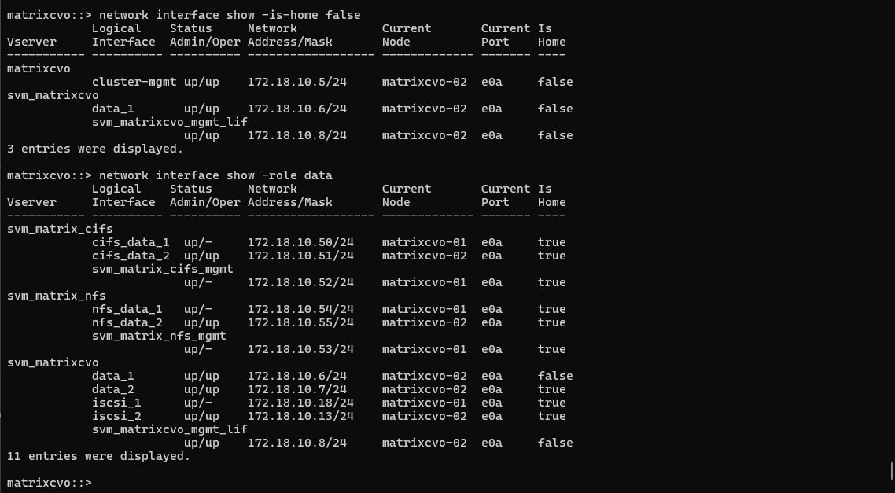Click the svm_matrix_nfs_mgmt interface label
This screenshot has width=895, height=493.
coord(159,336)
